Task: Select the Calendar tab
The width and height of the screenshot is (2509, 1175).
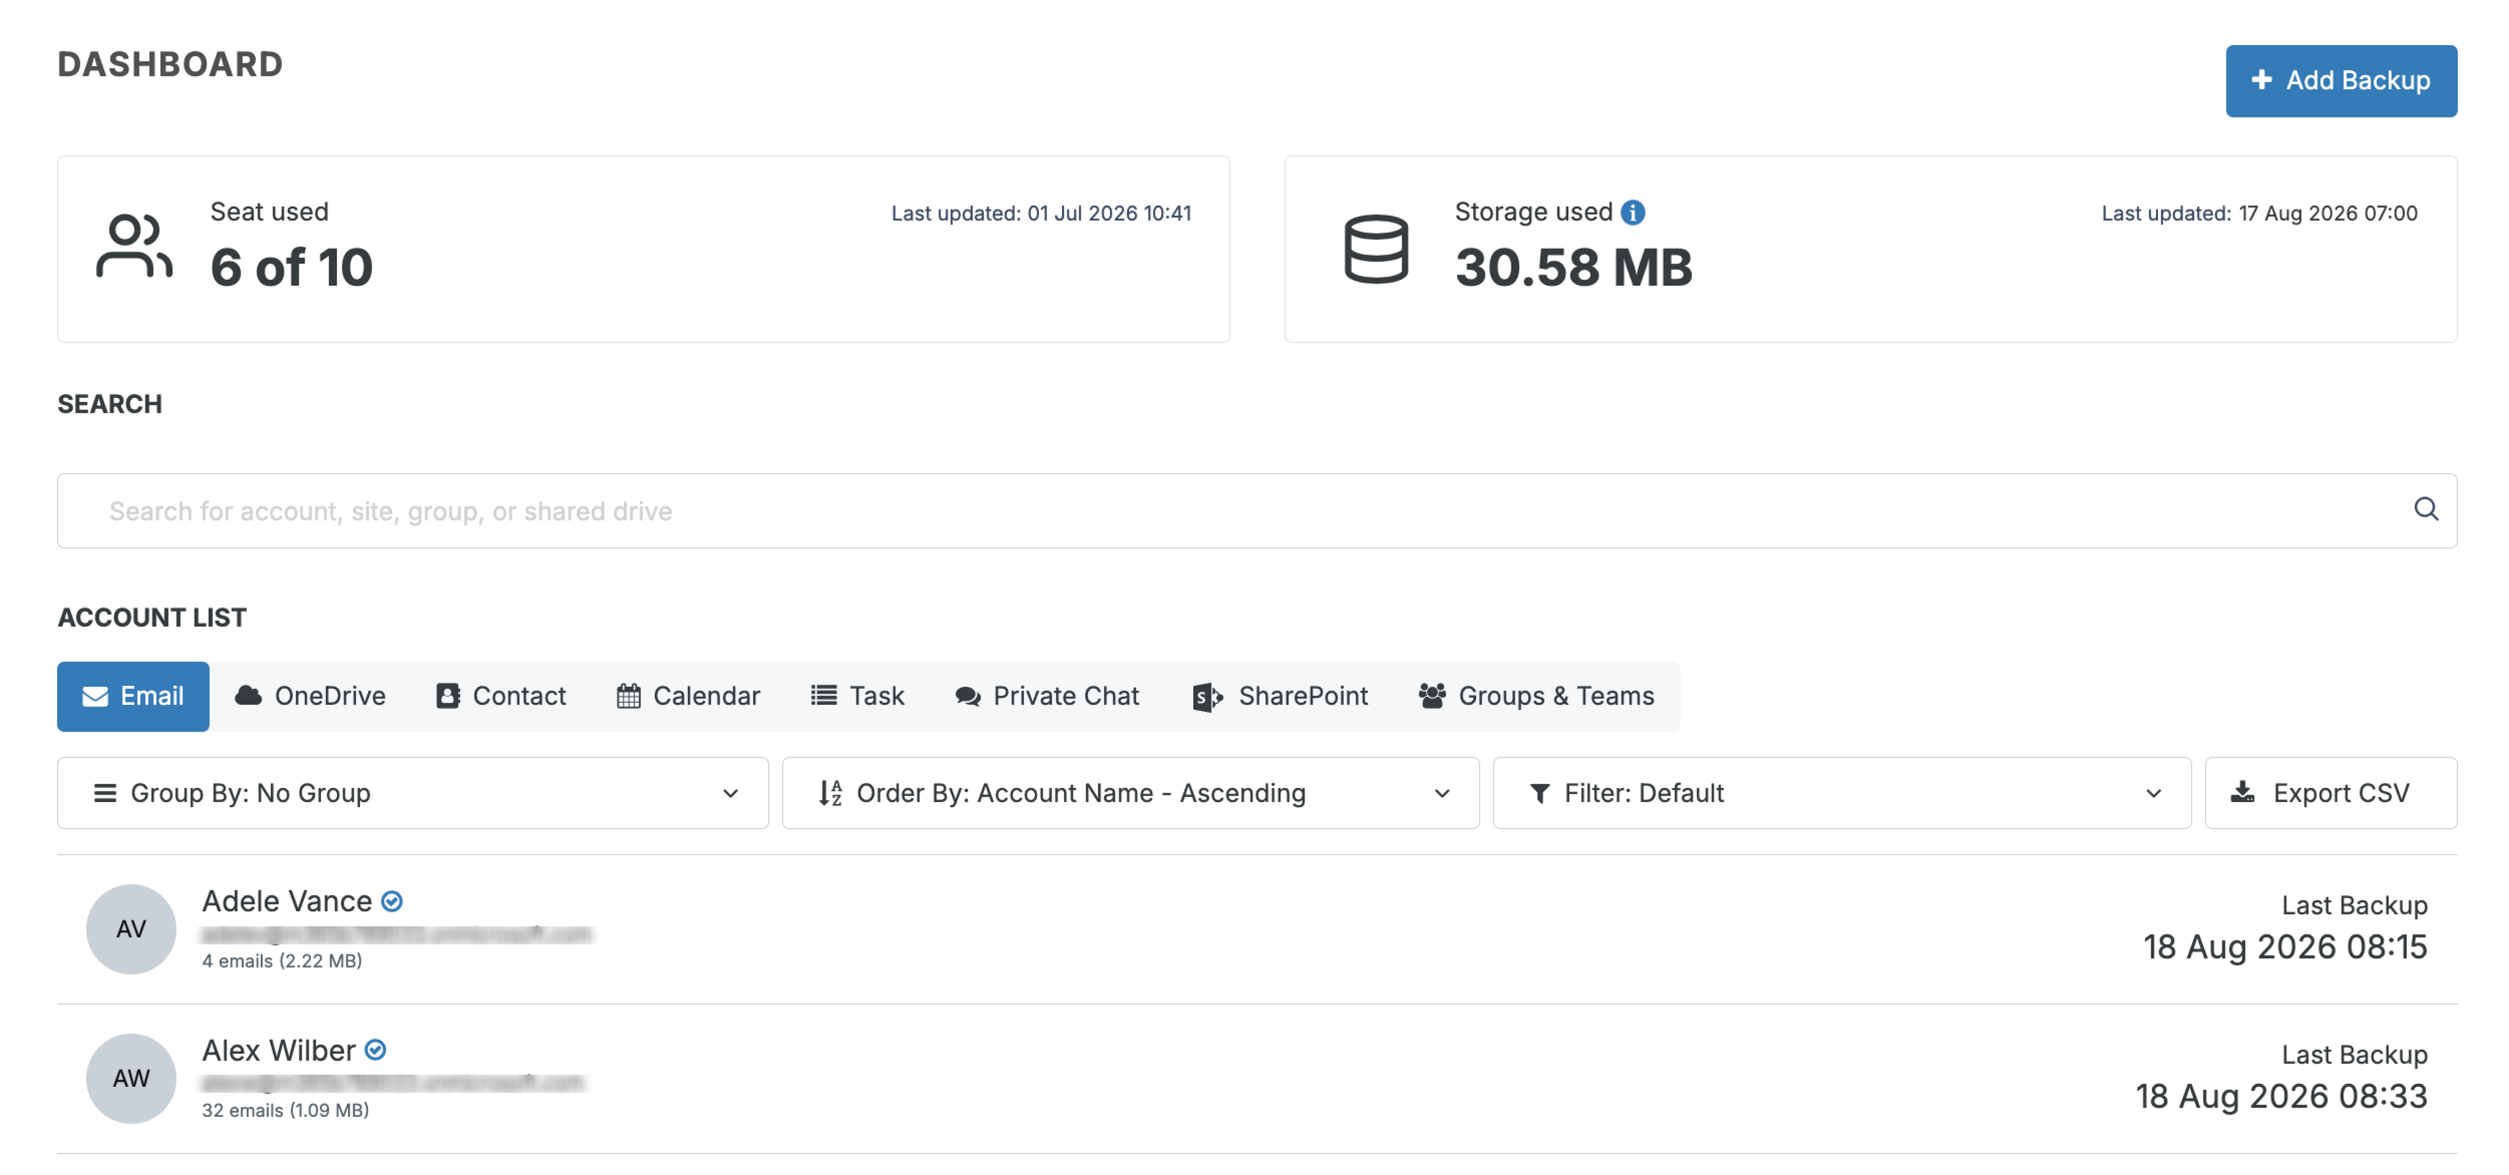Action: point(689,696)
